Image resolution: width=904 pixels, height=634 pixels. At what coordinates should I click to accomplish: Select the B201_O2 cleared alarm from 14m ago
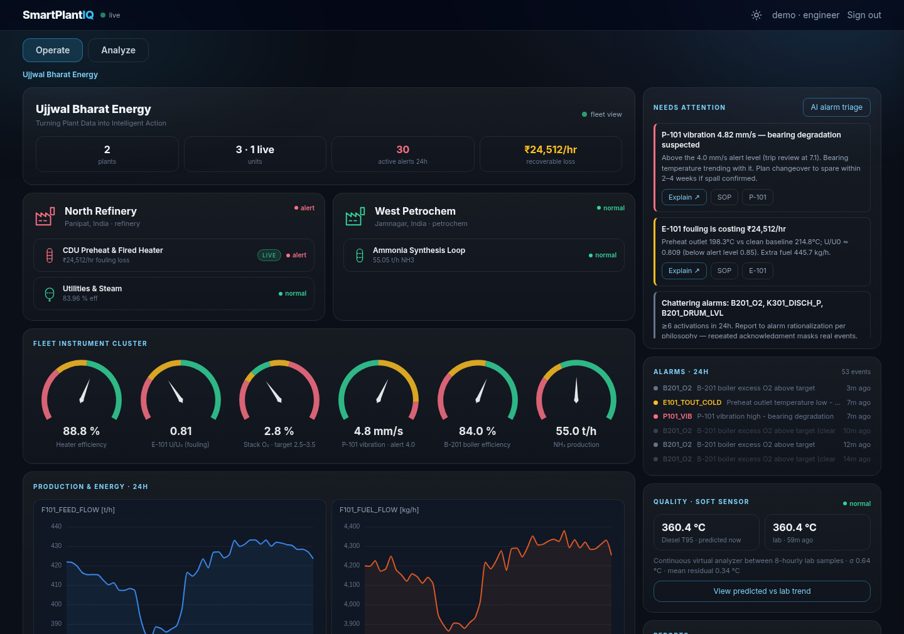(x=762, y=459)
